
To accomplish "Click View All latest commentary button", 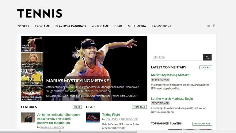I will (206, 67).
